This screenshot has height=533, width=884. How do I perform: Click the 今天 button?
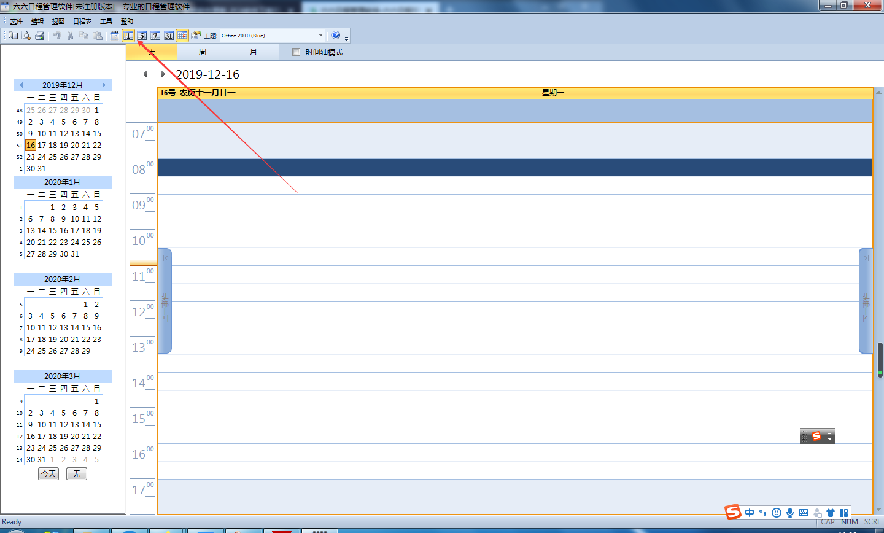point(48,474)
